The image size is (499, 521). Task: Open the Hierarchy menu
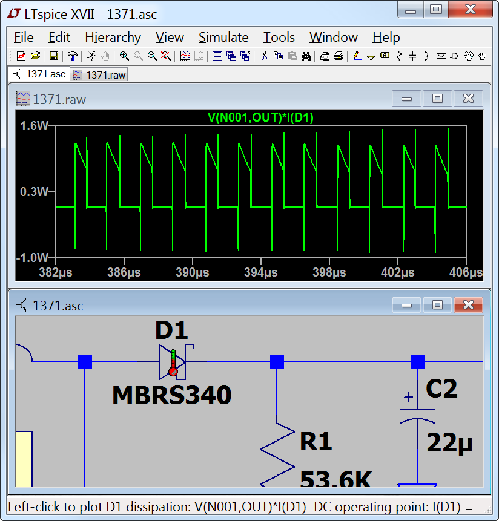(x=113, y=38)
